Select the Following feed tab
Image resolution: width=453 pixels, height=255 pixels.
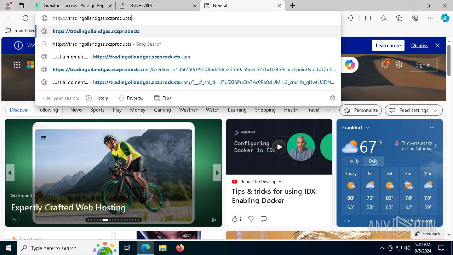[x=47, y=110]
